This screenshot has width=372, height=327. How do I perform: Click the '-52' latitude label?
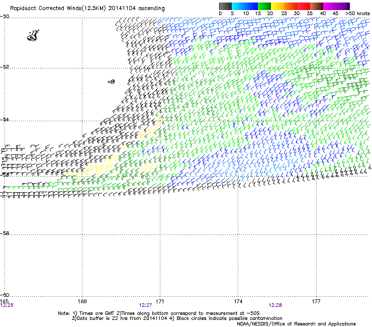5,67
